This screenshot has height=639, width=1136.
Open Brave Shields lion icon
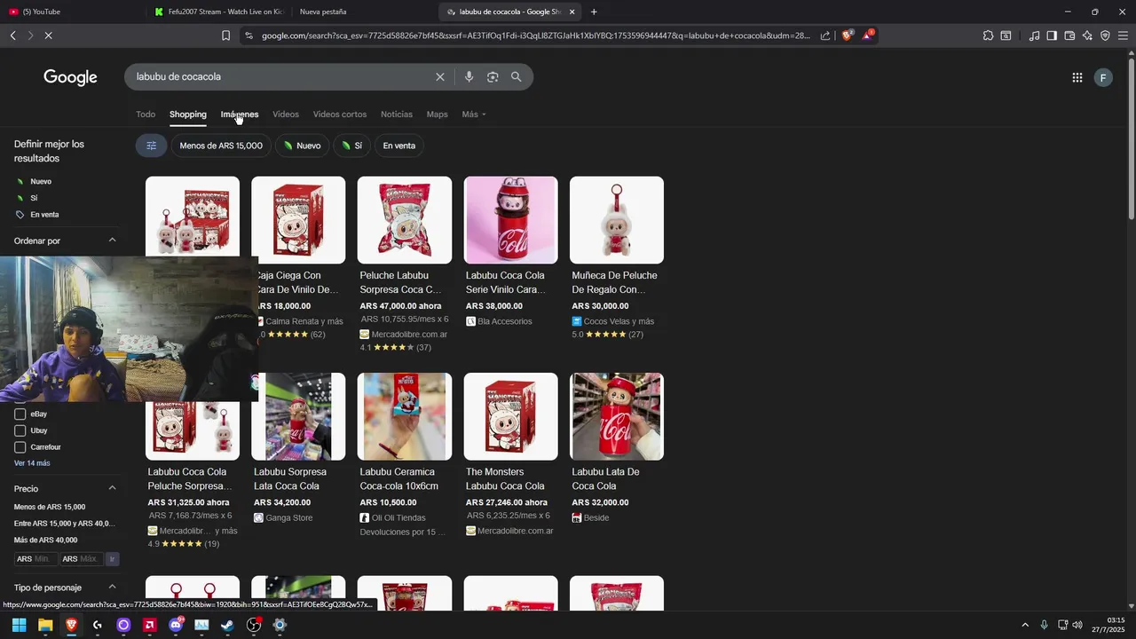coord(847,35)
